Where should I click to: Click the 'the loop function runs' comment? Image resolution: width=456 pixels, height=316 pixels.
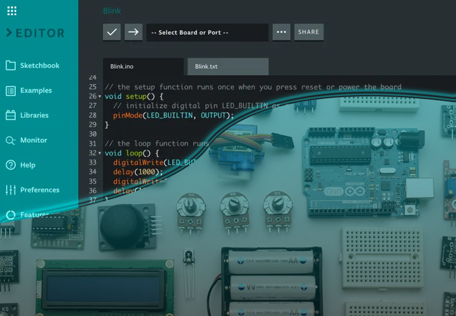[157, 143]
